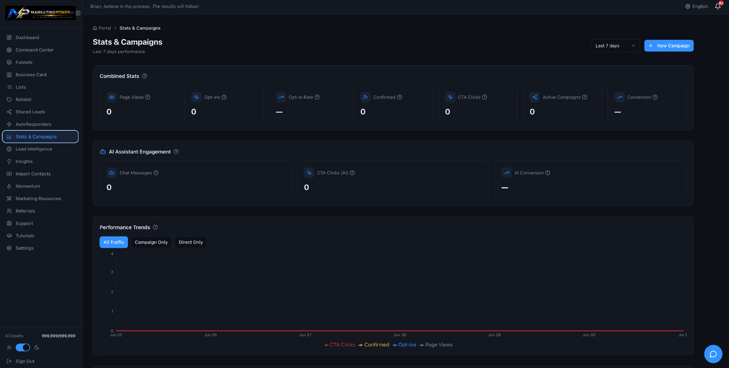Open Command Center in sidebar

[x=40, y=50]
